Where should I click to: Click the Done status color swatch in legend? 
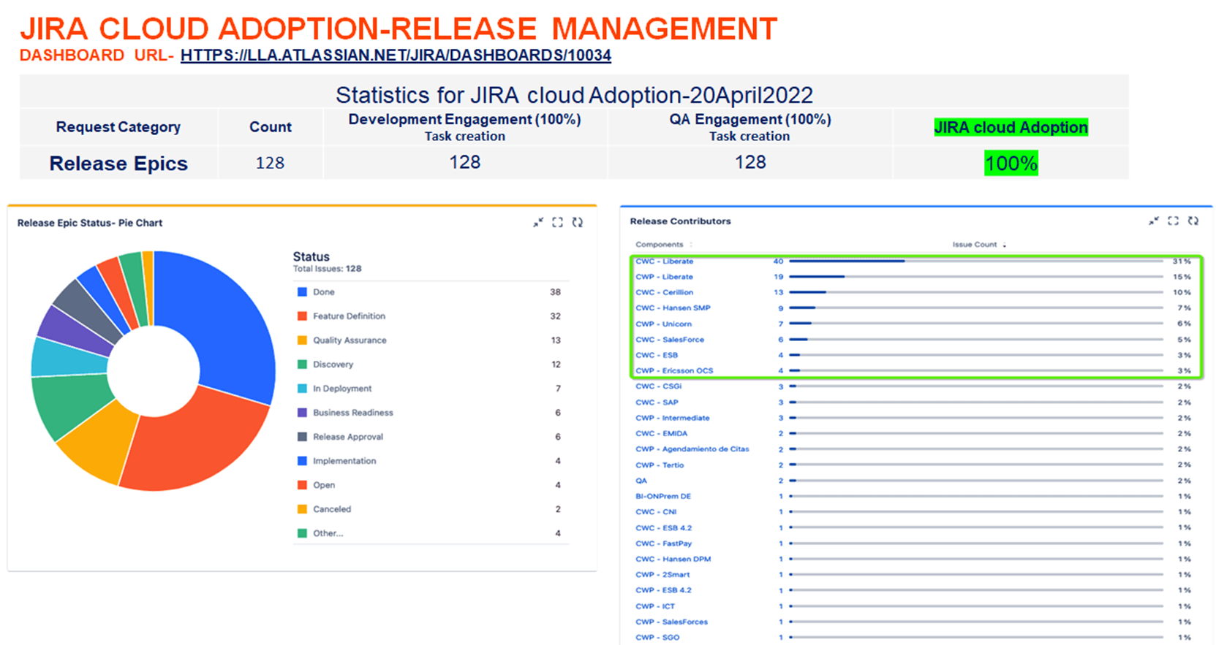302,292
